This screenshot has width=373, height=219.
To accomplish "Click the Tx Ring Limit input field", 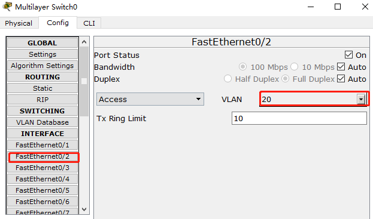I will [299, 118].
